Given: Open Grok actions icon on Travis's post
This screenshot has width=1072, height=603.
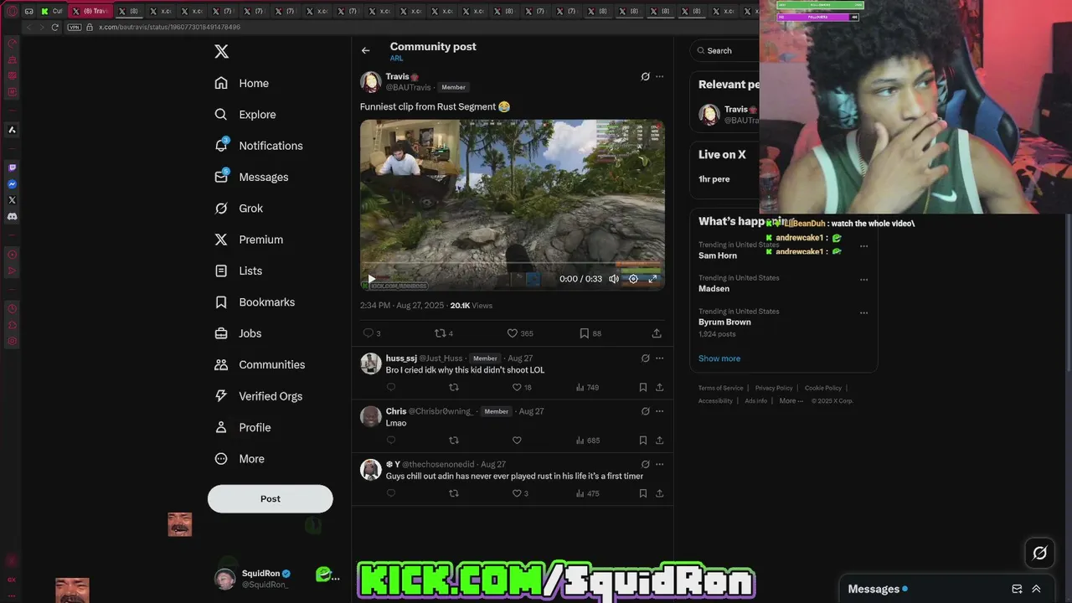Looking at the screenshot, I should pyautogui.click(x=645, y=76).
